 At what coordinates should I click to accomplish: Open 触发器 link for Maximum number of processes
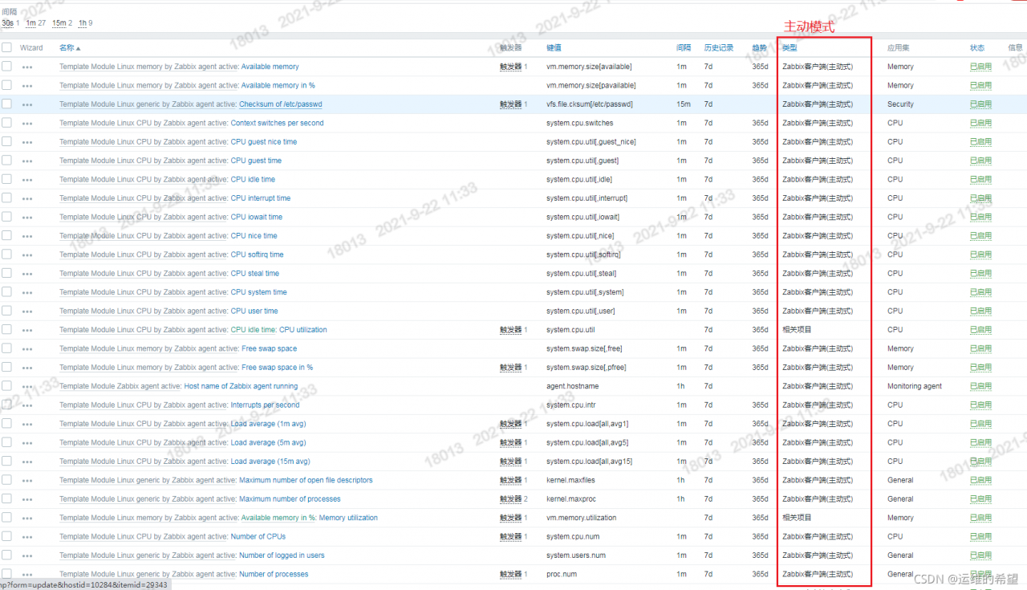[510, 499]
